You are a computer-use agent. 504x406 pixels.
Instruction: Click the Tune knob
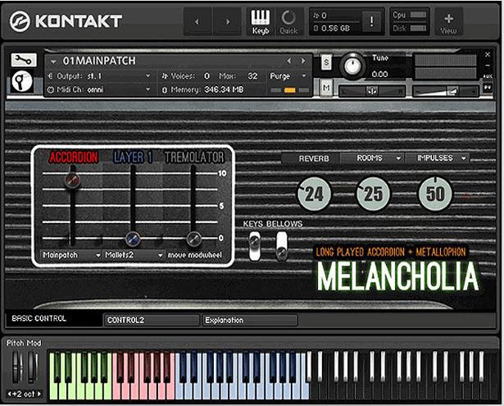click(352, 66)
